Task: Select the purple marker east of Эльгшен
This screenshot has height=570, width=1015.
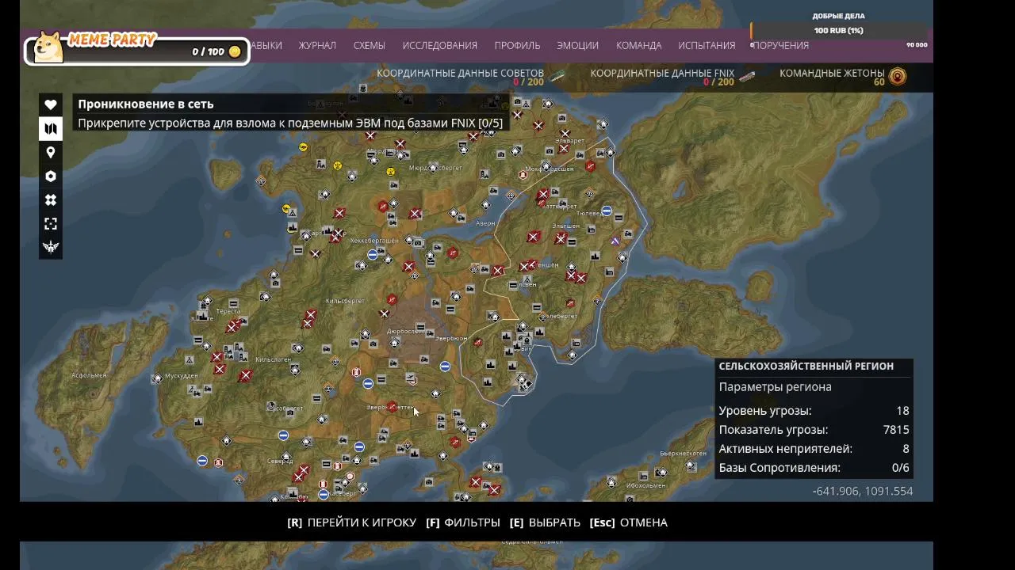Action: (615, 241)
